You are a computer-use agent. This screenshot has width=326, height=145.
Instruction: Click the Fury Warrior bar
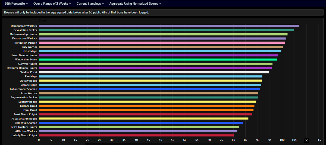click(x=161, y=47)
